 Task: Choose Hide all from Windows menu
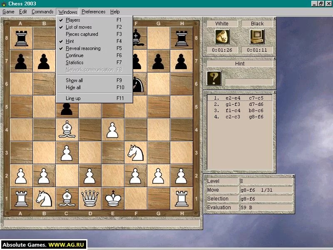pos(94,87)
